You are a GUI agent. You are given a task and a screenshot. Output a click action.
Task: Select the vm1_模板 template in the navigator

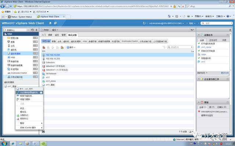point(12,87)
